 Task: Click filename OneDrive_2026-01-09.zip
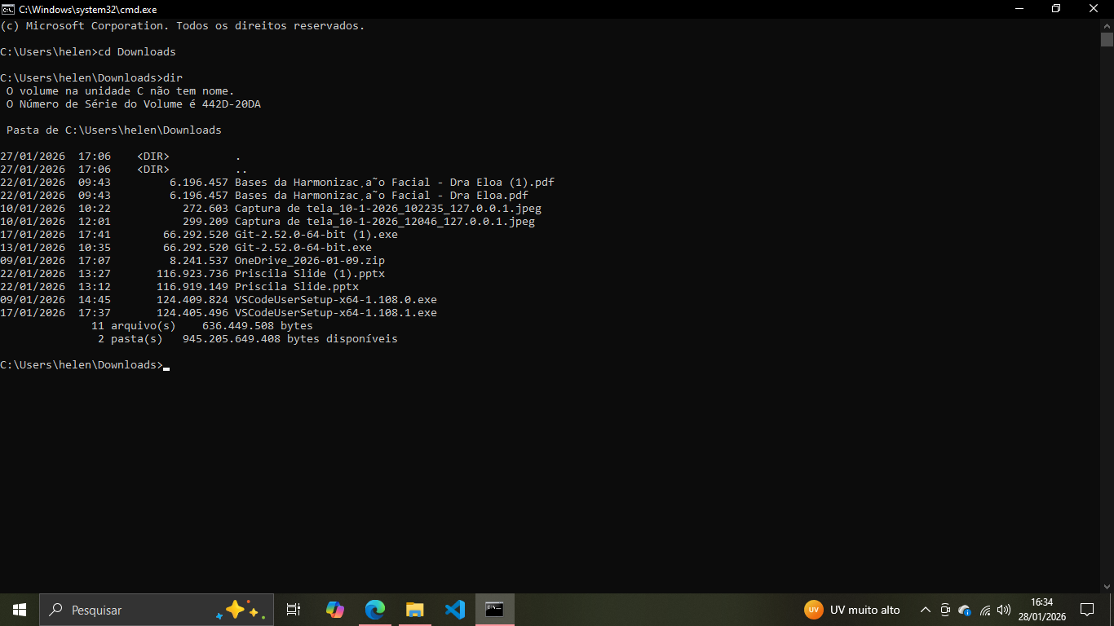[310, 260]
